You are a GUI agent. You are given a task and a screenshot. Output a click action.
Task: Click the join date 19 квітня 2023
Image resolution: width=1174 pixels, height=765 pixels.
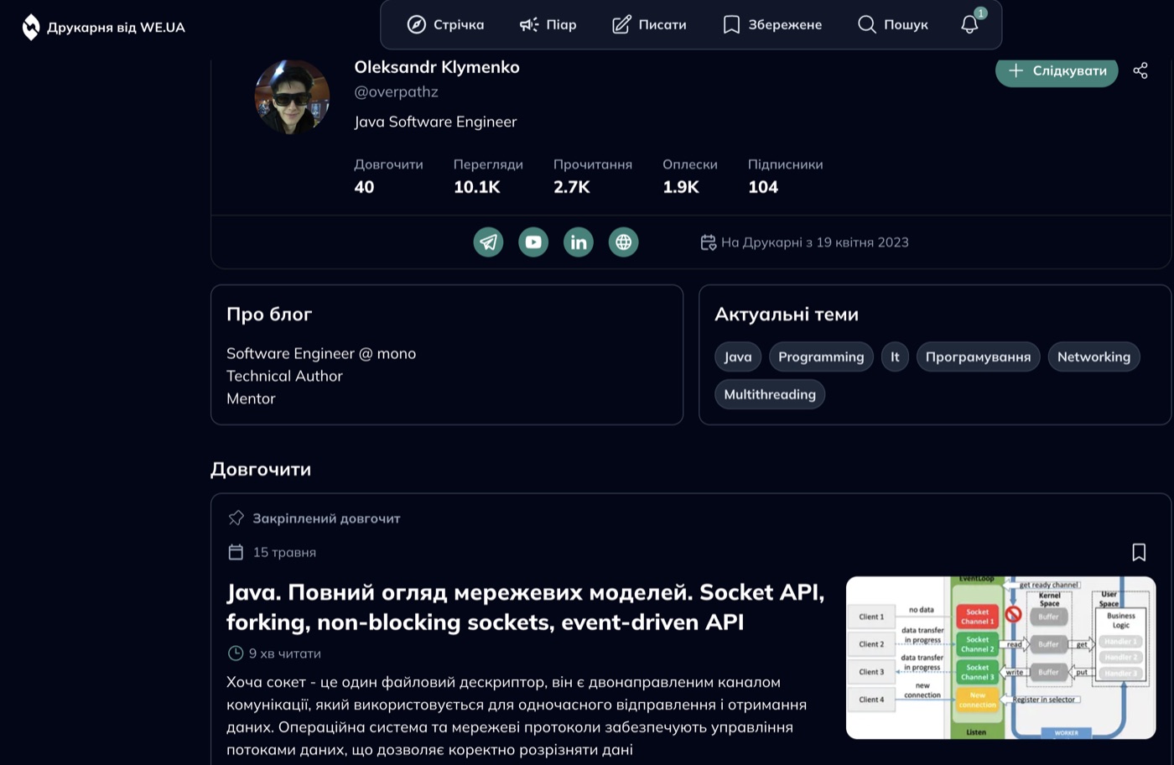[862, 242]
